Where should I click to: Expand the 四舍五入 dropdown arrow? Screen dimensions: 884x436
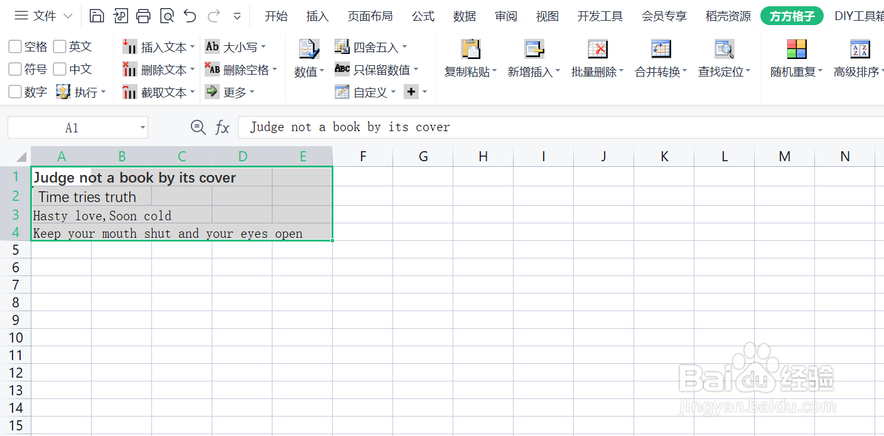pos(404,47)
